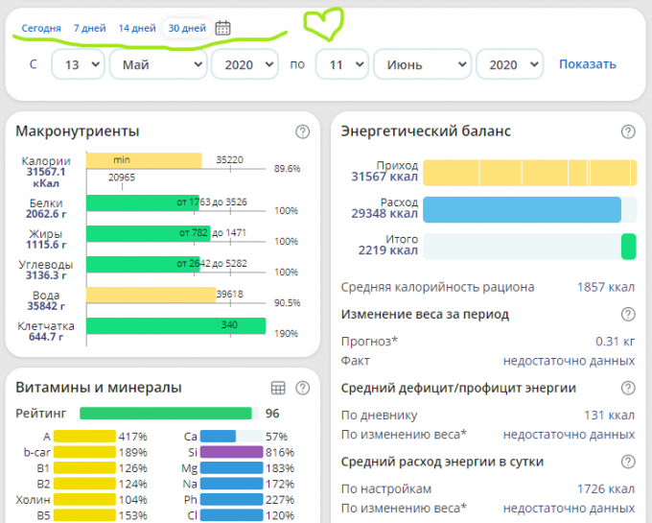Image resolution: width=652 pixels, height=523 pixels.
Task: Open table view icon in Витамины и минералы
Action: (278, 388)
